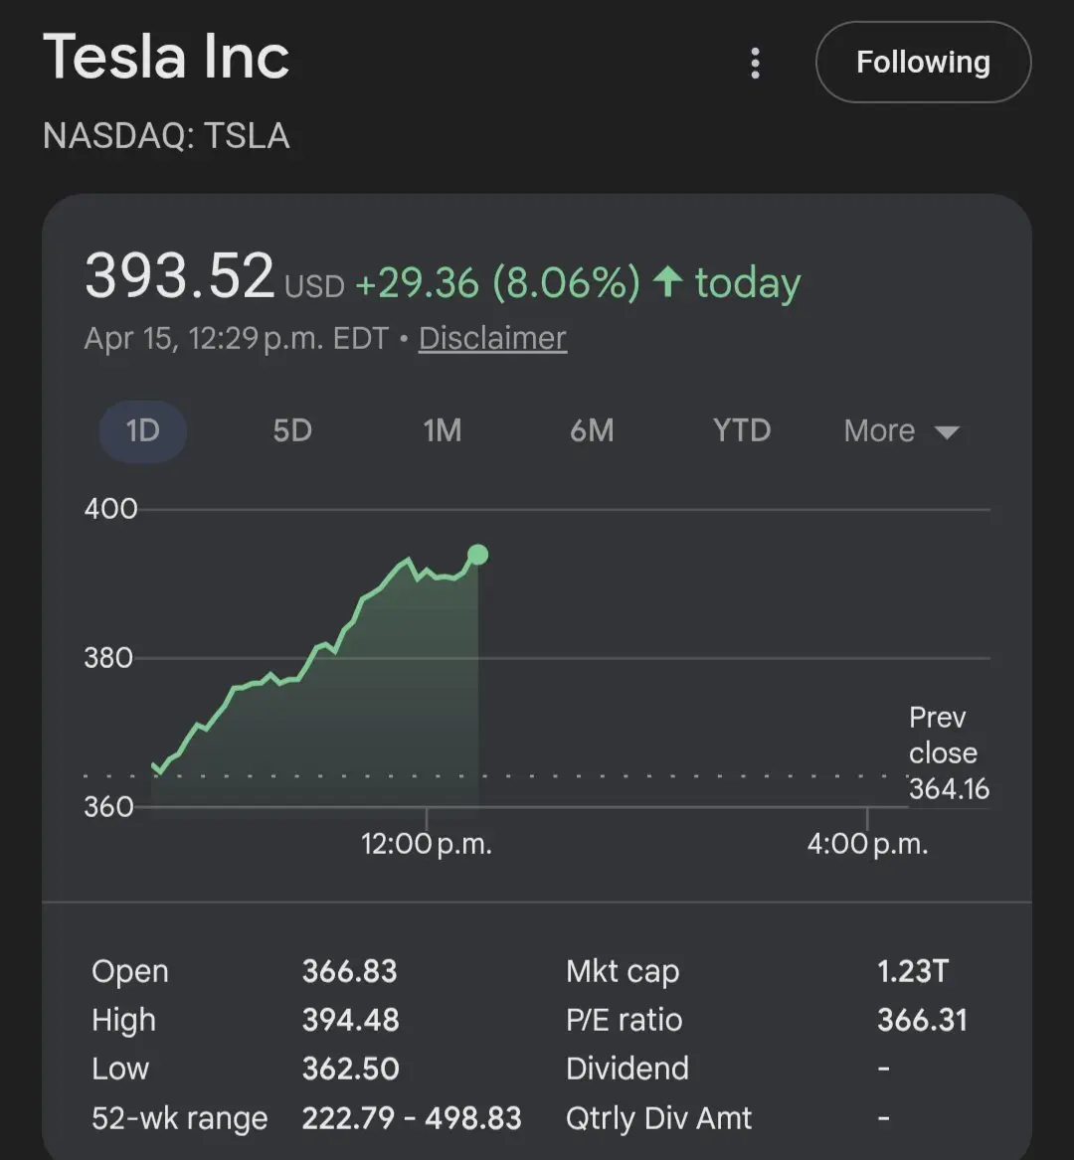Click the 4:00 p.m. axis marker
Screen dimensions: 1074x1160
coord(867,845)
